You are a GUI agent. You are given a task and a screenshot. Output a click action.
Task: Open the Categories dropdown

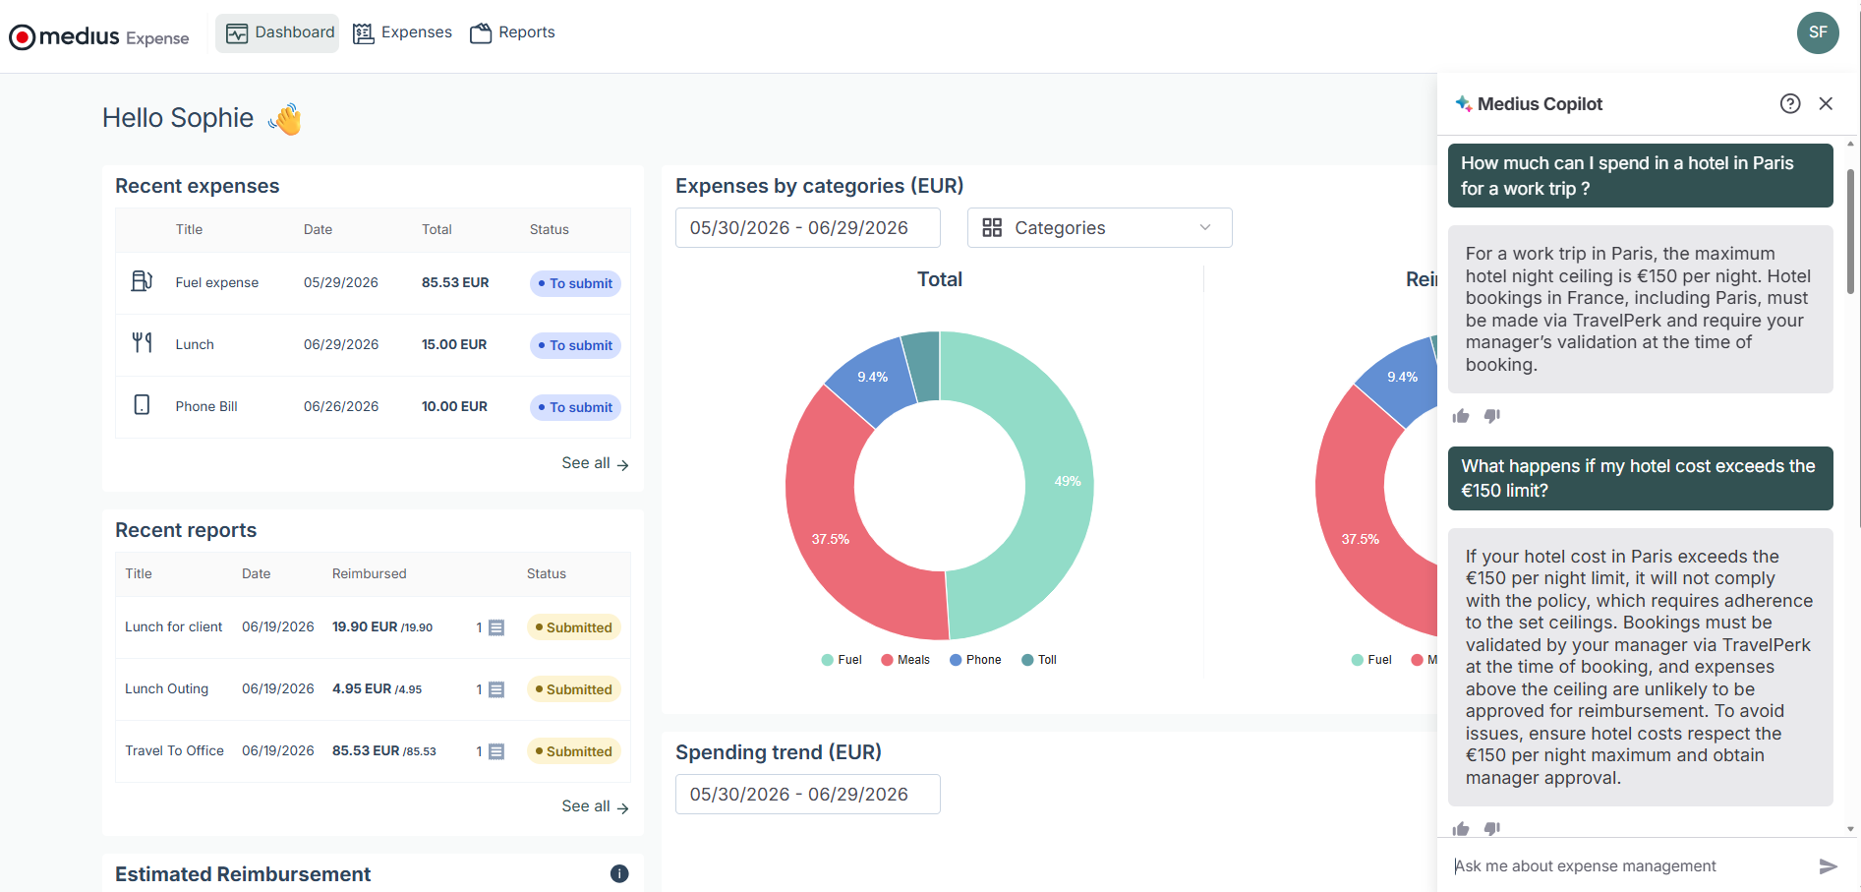pyautogui.click(x=1099, y=228)
